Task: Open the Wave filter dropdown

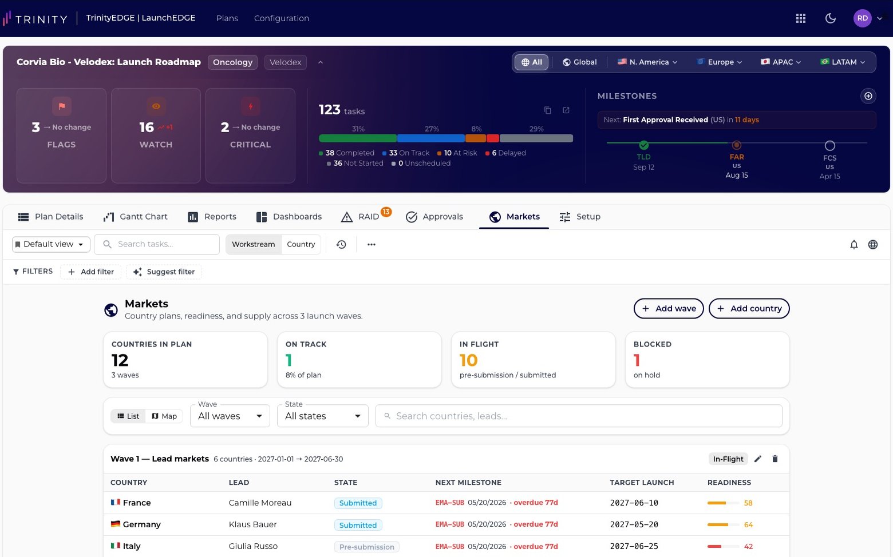Action: click(x=230, y=416)
